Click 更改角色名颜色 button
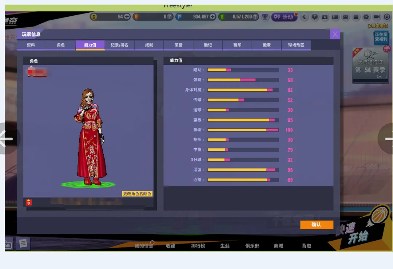The width and height of the screenshot is (393, 269). pos(137,194)
